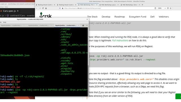Open the terminal Help menu
This screenshot has width=181, height=102.
click(5, 22)
